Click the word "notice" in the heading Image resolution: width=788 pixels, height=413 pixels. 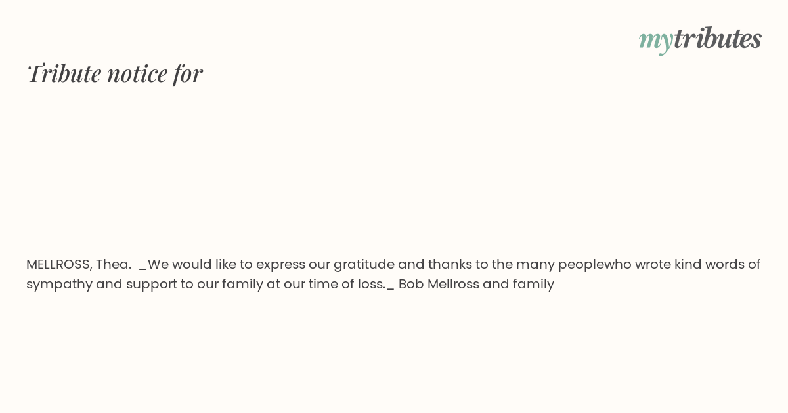[137, 73]
